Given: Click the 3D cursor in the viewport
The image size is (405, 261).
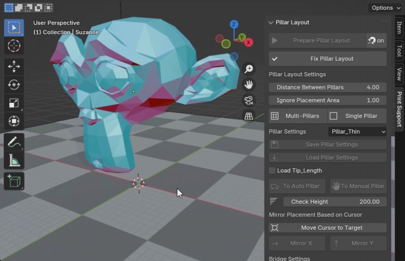Looking at the screenshot, I should point(139,183).
